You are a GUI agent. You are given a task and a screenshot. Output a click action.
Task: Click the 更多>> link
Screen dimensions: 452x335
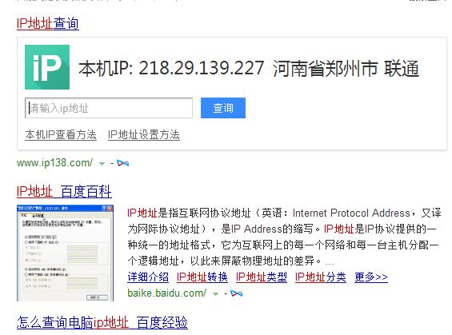tap(371, 277)
